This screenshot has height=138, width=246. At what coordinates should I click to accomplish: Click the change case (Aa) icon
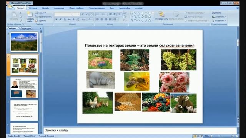coord(83,20)
